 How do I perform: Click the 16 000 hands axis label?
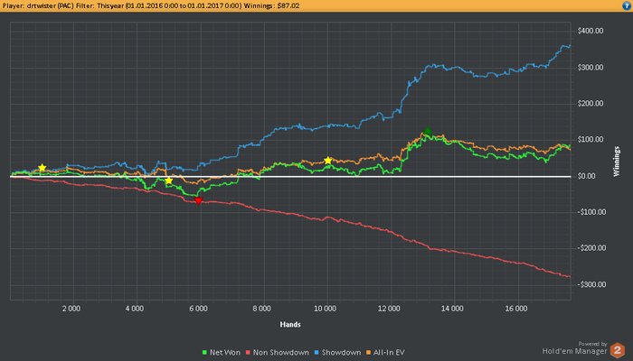(516, 309)
